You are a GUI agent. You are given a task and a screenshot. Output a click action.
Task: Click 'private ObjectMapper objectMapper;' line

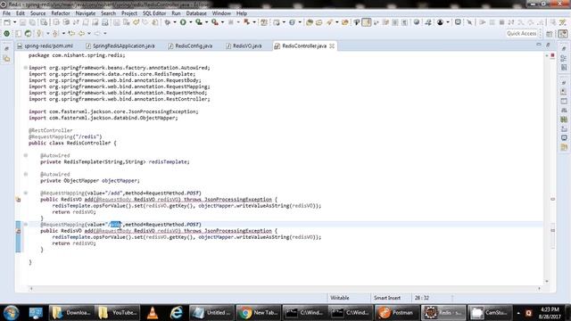tap(90, 180)
